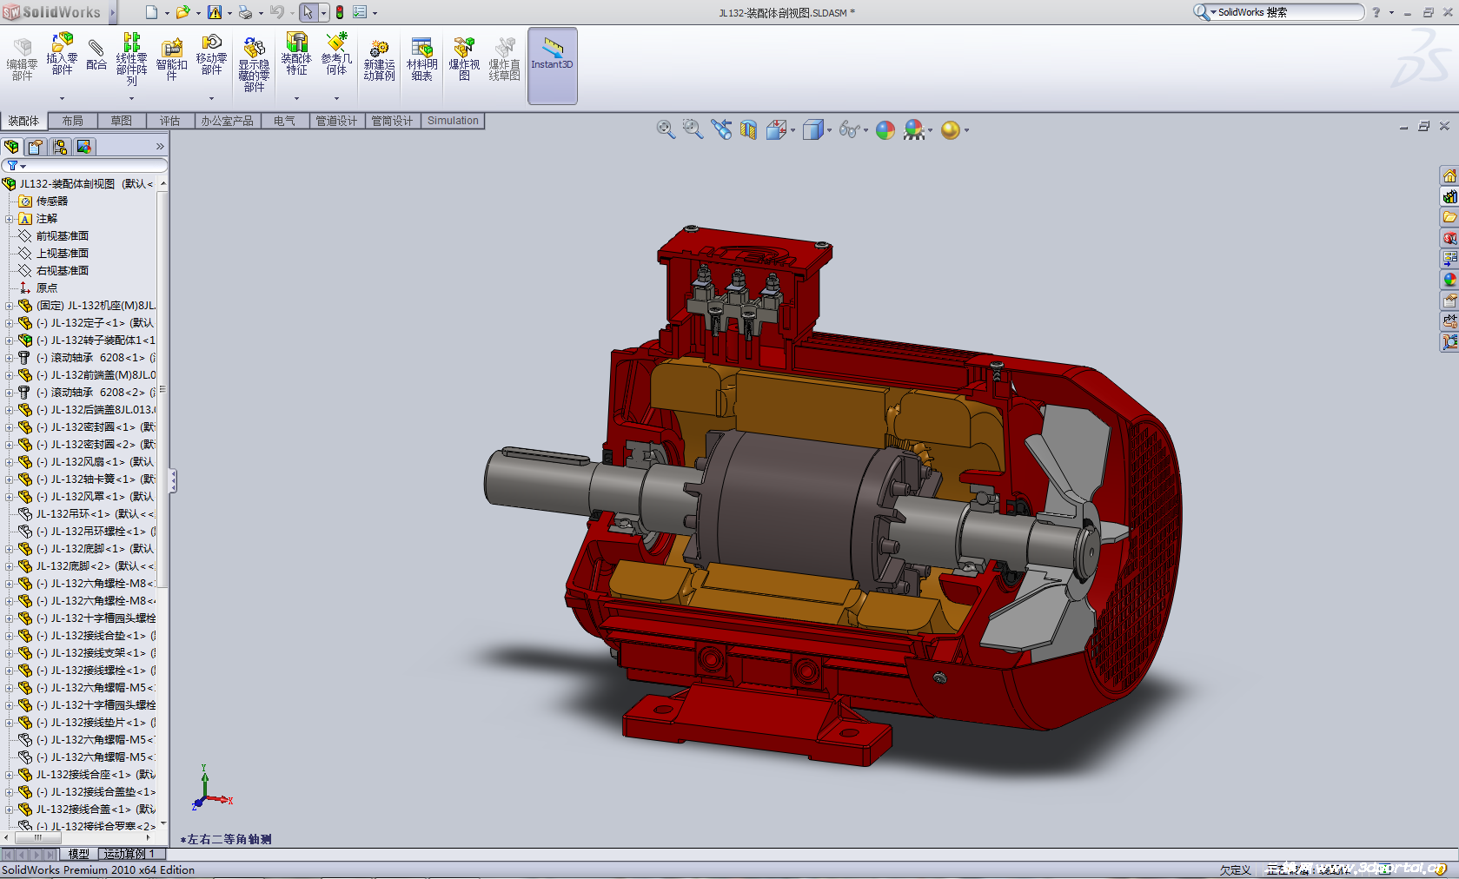Open the 办公室产品 tab

pos(228,121)
